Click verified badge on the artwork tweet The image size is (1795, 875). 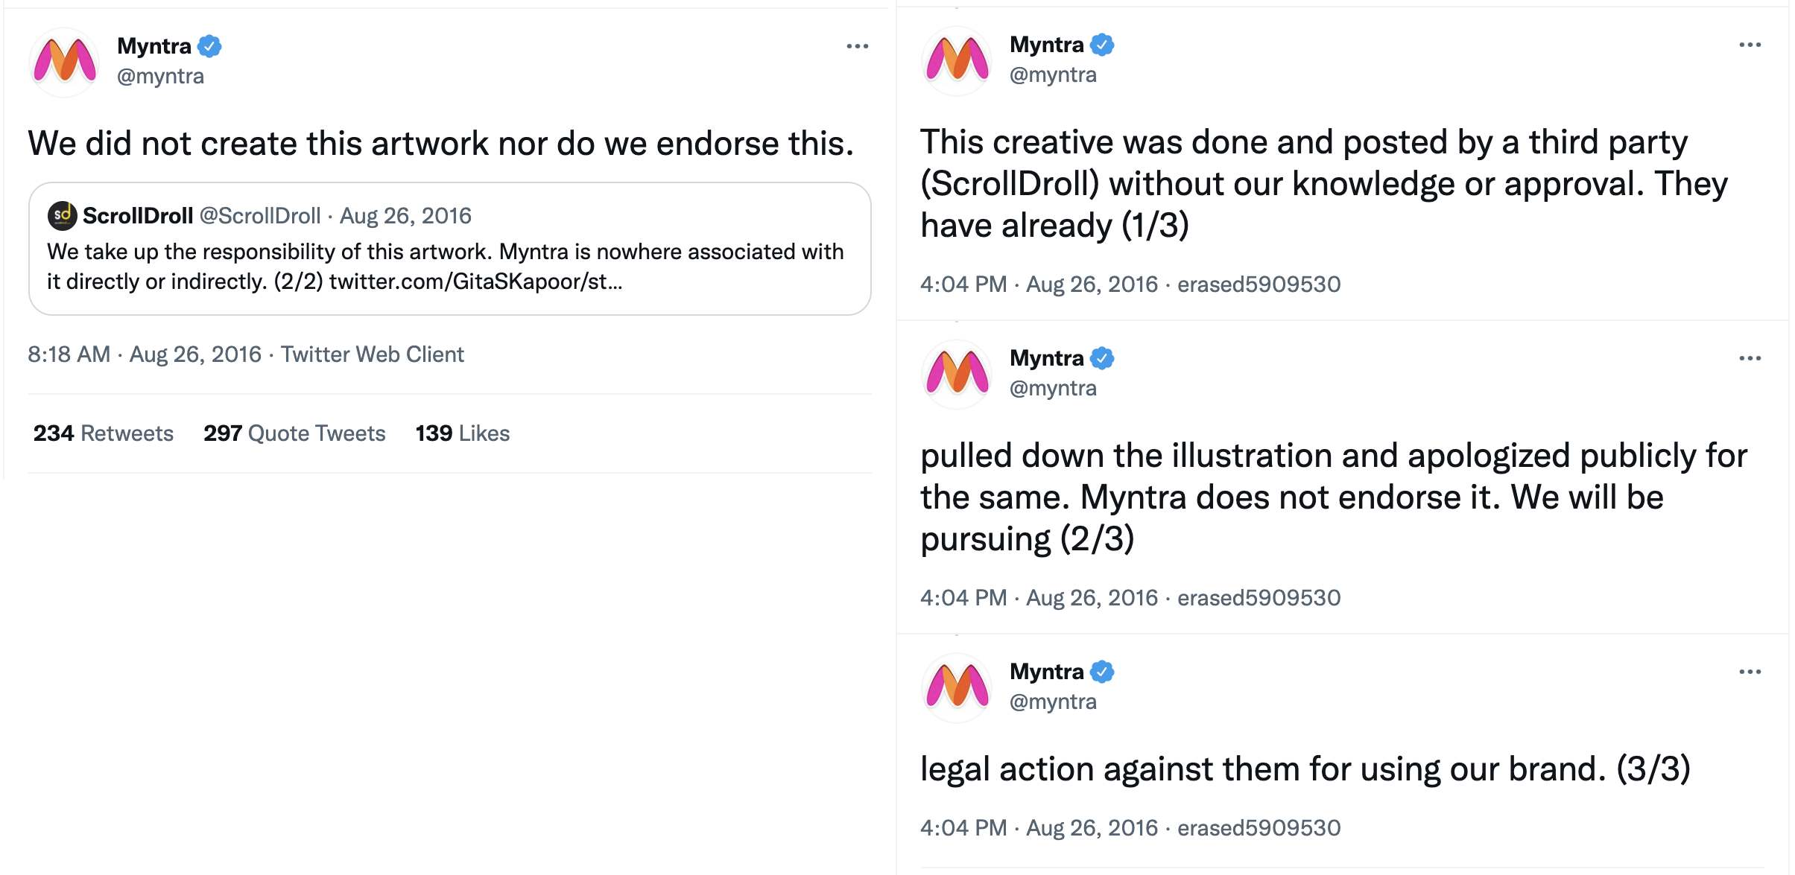[x=209, y=46]
